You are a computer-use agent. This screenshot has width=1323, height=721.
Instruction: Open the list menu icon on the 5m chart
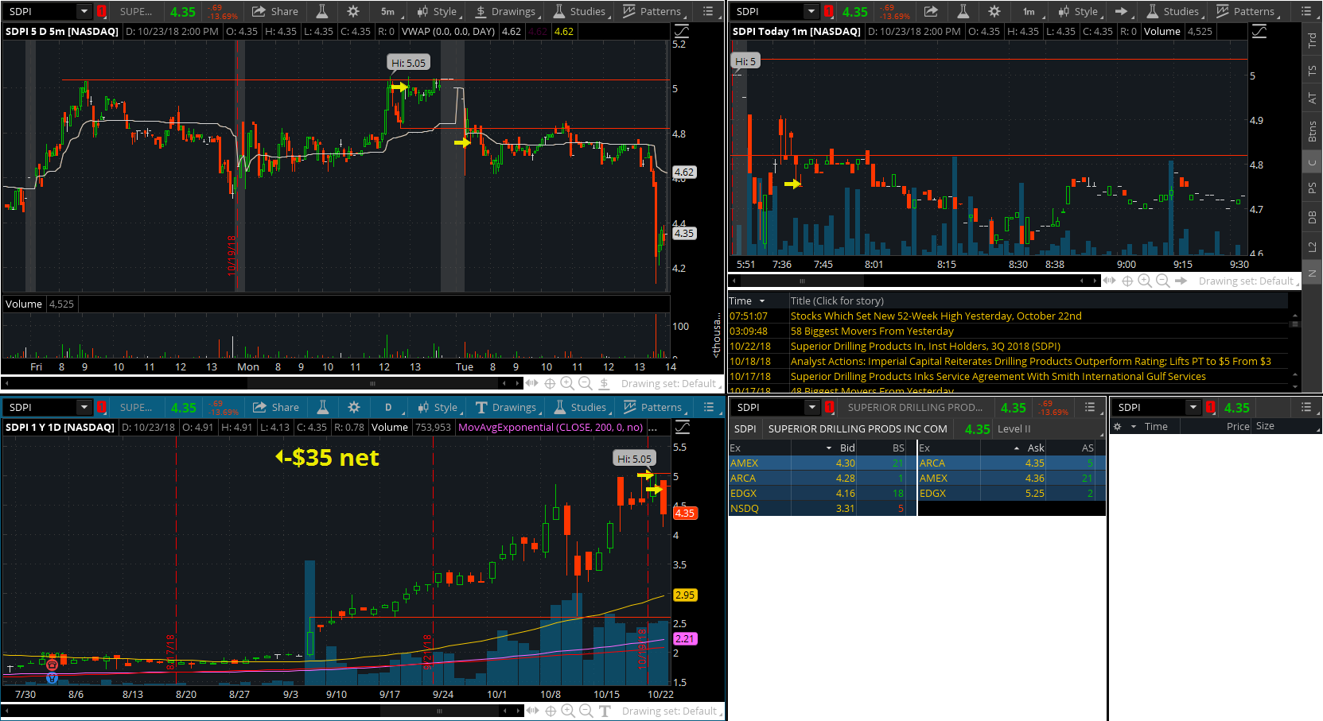click(708, 11)
